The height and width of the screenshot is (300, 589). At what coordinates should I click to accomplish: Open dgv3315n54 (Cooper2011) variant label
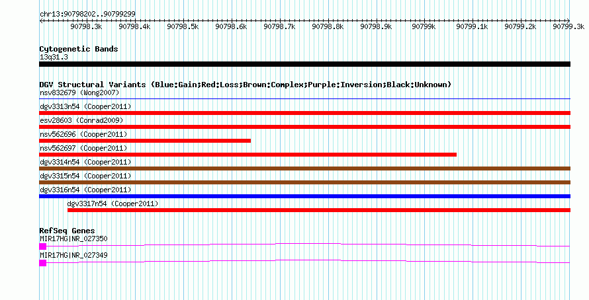85,176
